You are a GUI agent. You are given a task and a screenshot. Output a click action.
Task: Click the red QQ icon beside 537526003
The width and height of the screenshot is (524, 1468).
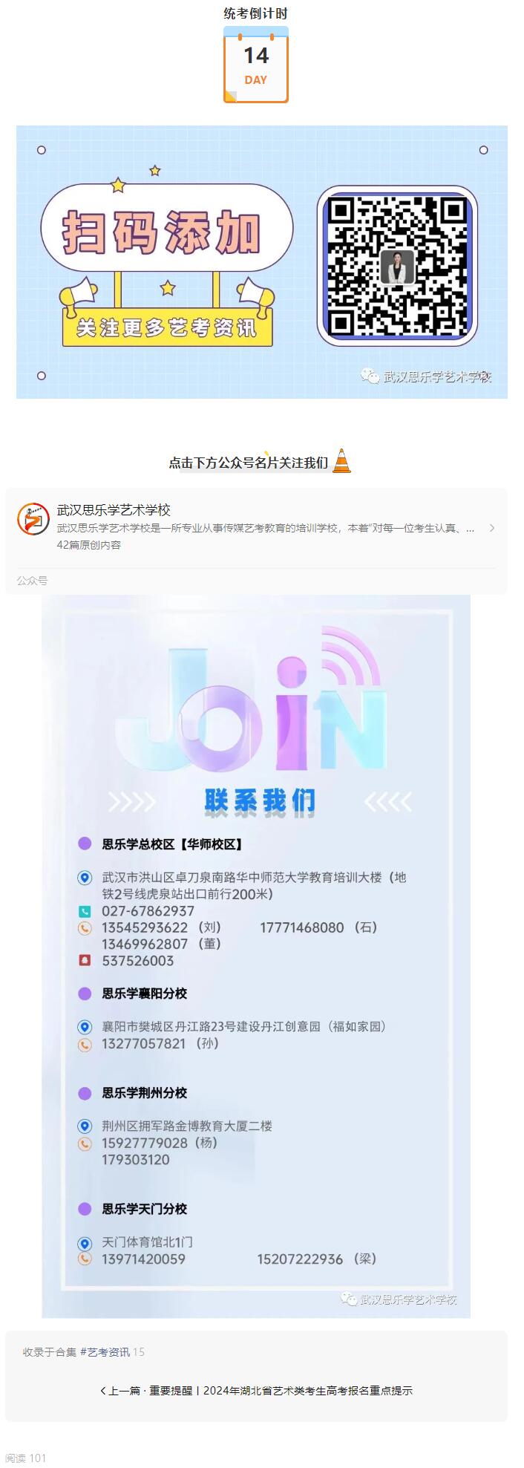pyautogui.click(x=85, y=960)
